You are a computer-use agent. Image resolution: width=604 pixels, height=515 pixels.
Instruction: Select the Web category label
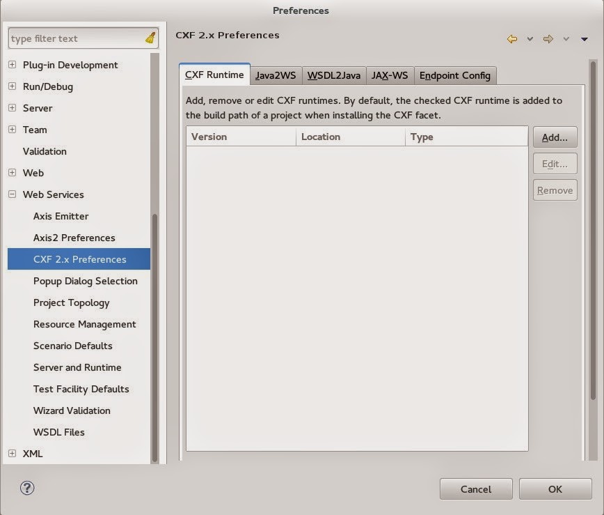tap(33, 173)
